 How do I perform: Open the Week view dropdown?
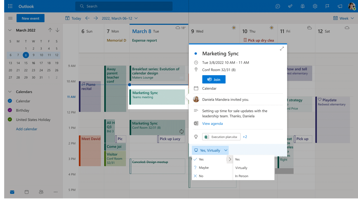click(343, 18)
